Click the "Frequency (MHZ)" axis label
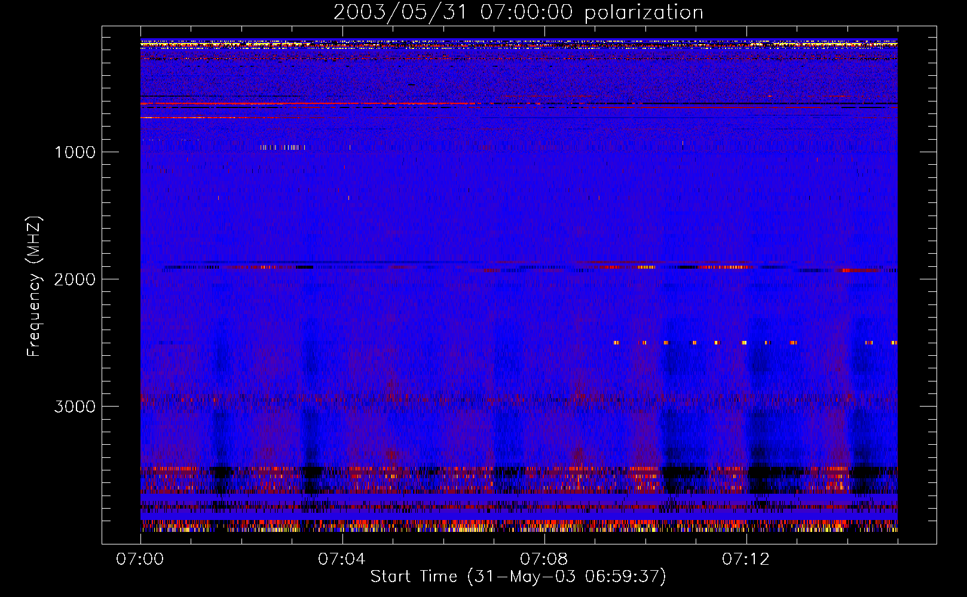Viewport: 967px width, 597px height. click(34, 287)
